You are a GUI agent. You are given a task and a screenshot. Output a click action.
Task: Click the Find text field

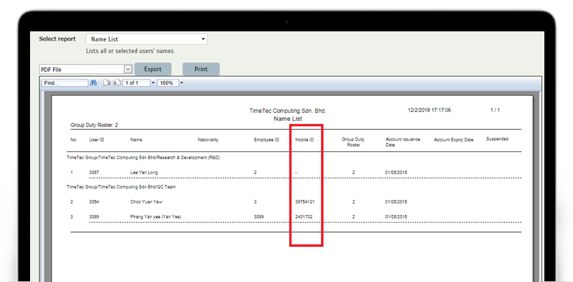[65, 83]
